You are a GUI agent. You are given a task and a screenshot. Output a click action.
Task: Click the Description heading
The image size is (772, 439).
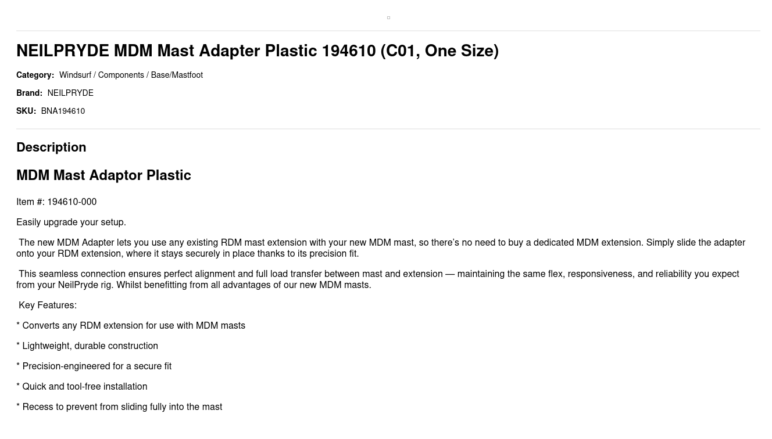[51, 147]
